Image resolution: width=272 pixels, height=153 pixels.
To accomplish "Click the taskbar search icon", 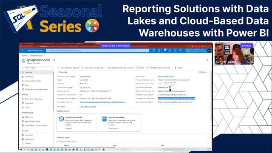I will click(x=25, y=149).
